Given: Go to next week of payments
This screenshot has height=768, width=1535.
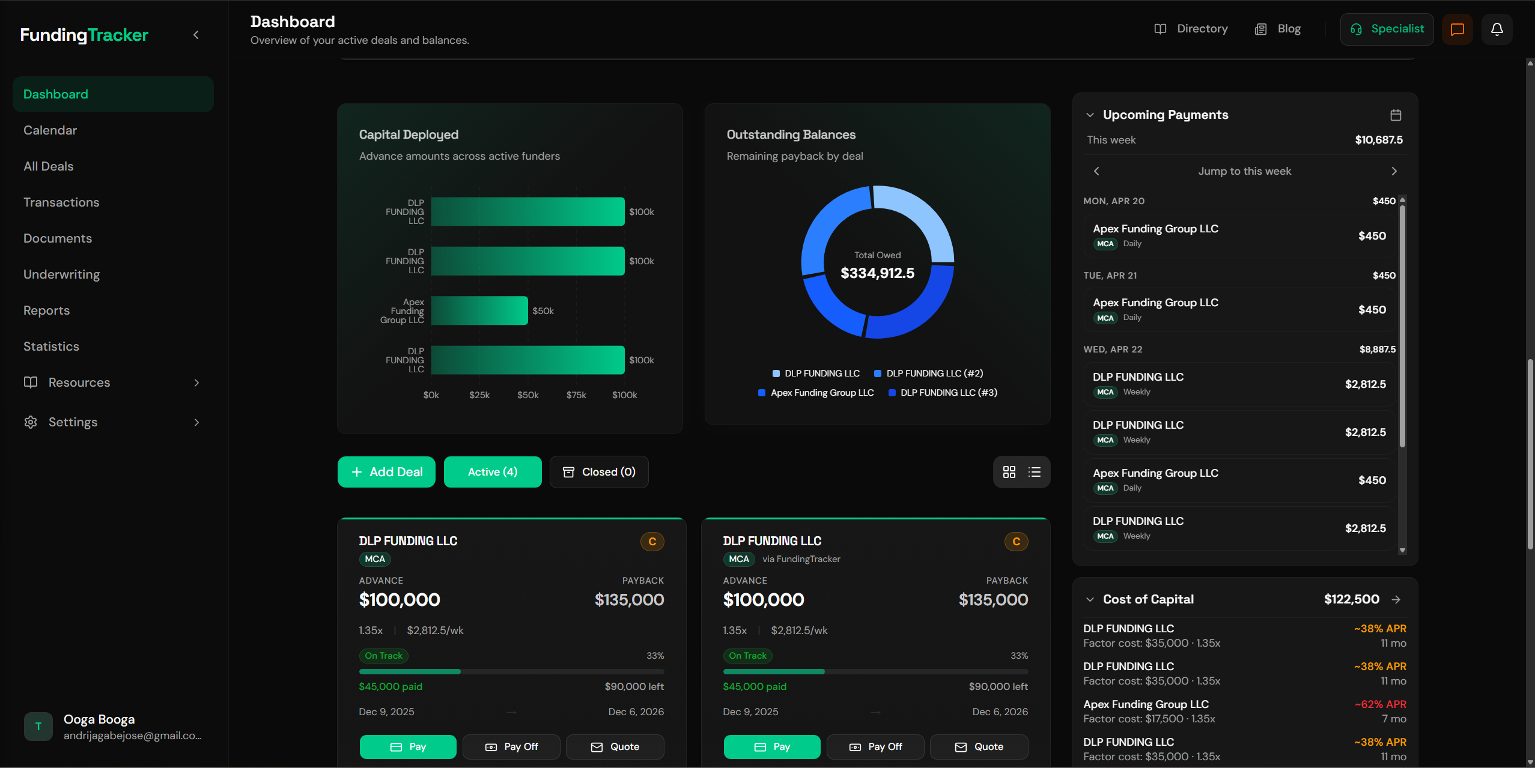Looking at the screenshot, I should pos(1394,171).
